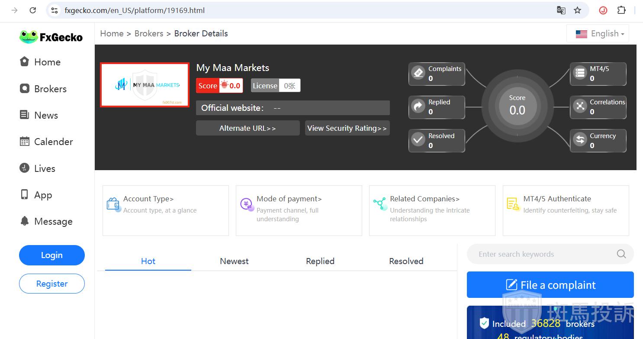643x339 pixels.
Task: Click the FxGecko frog logo
Action: coord(29,37)
